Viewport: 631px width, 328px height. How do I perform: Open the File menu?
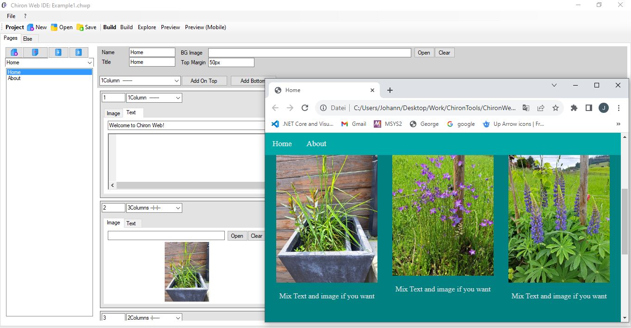[11, 16]
